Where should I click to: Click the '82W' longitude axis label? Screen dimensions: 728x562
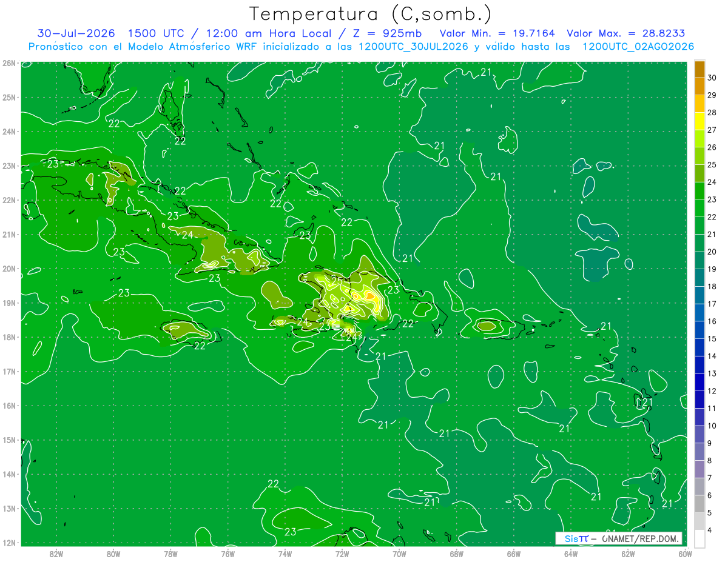[56, 554]
